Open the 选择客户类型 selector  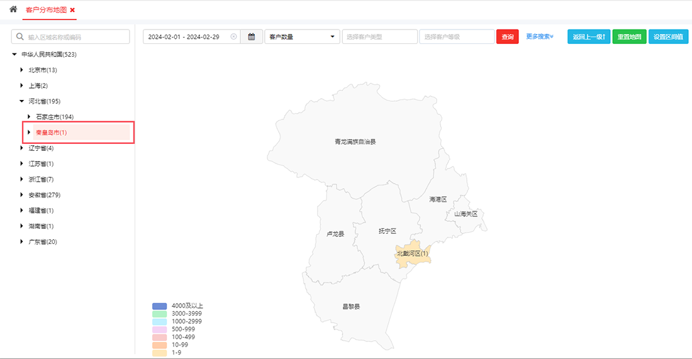point(379,37)
